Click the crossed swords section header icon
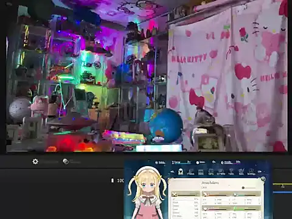The height and width of the screenshot is (219, 292). 174,195
